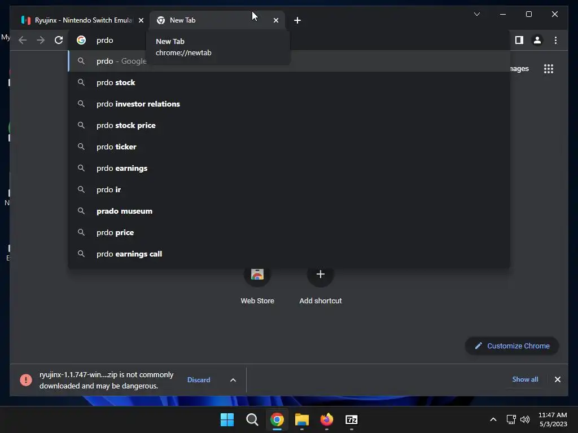Open the Google apps grid
This screenshot has width=578, height=433.
click(x=549, y=69)
